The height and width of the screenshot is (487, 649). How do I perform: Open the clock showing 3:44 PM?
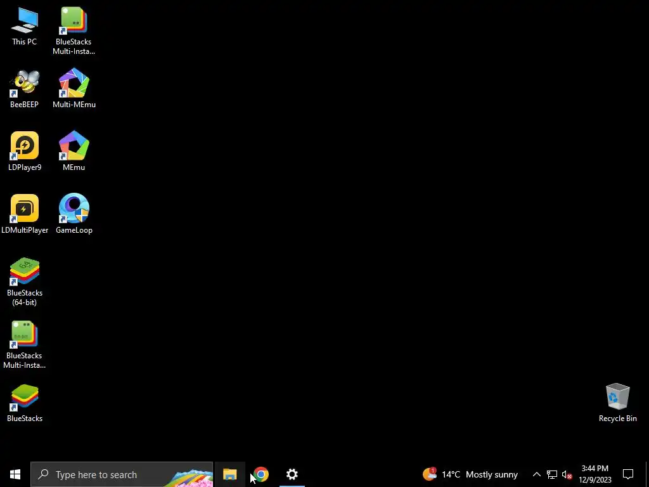point(594,474)
